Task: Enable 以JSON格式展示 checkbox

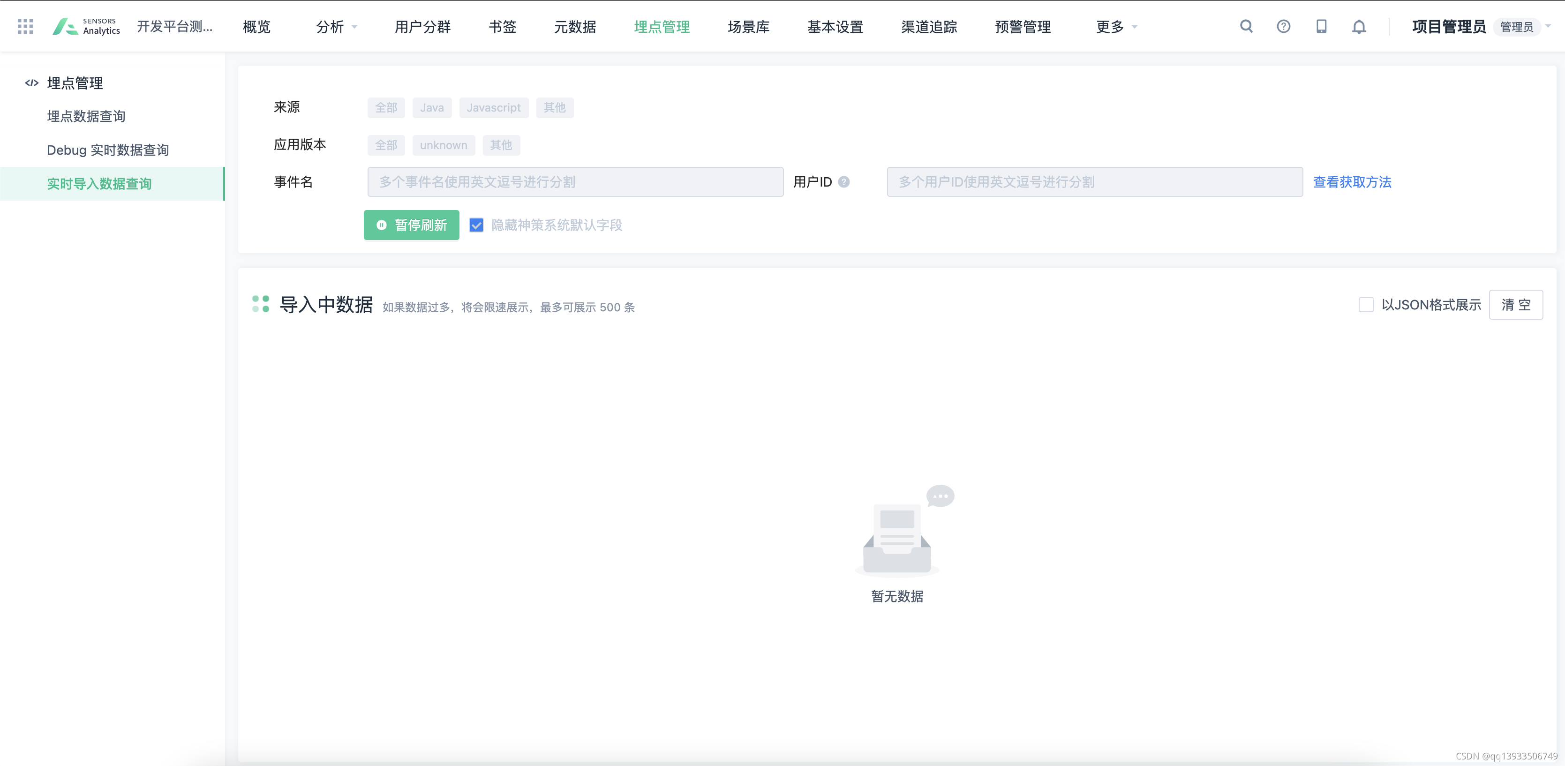Action: [x=1366, y=305]
